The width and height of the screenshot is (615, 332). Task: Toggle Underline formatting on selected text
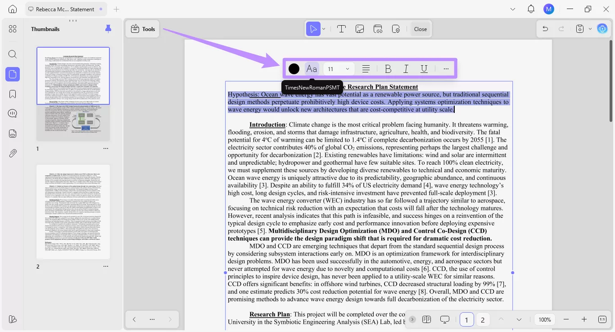click(424, 69)
